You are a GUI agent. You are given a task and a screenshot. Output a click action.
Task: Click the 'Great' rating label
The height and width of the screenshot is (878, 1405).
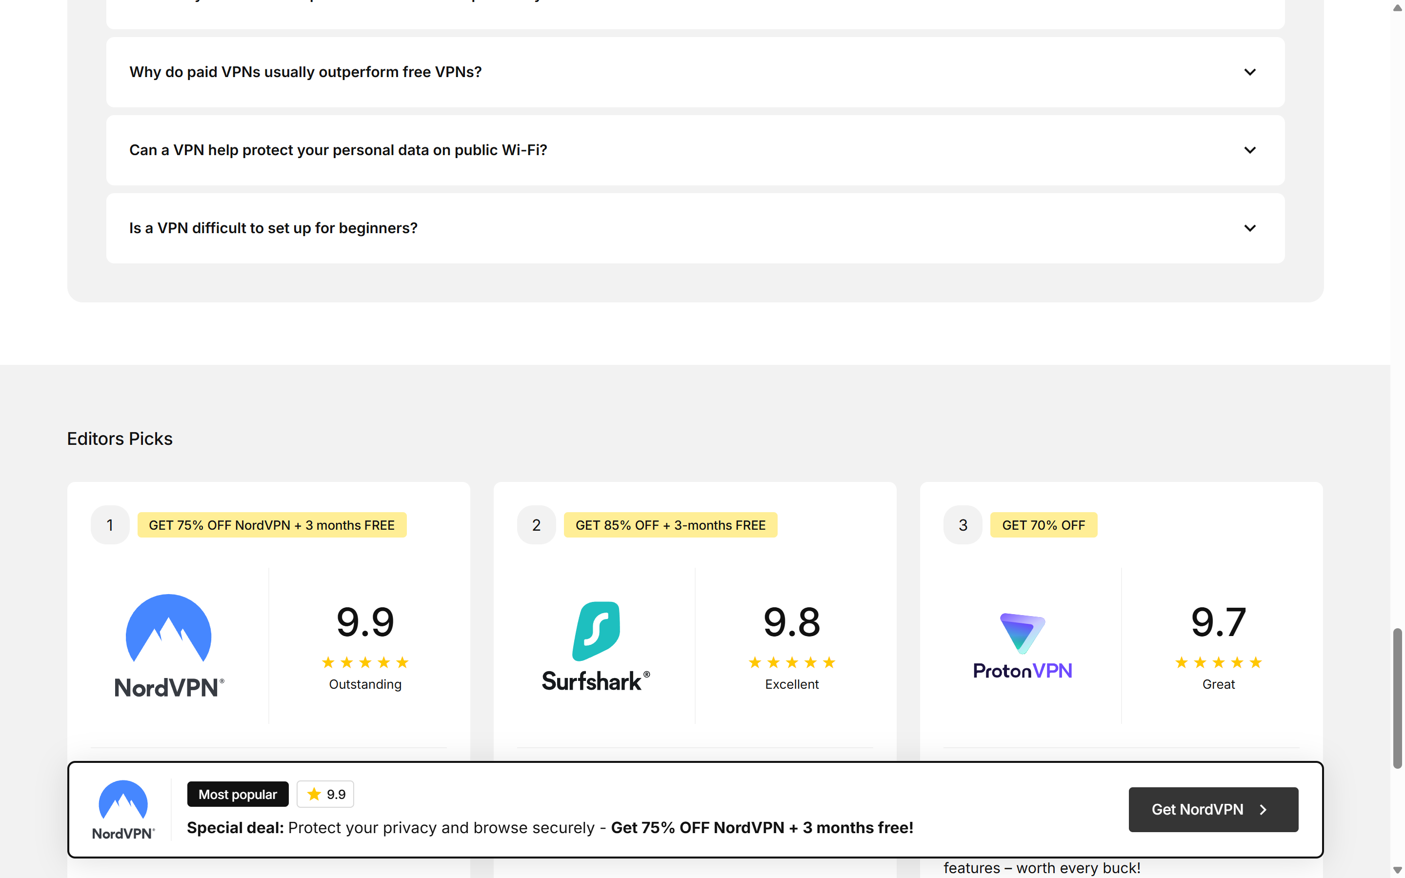pyautogui.click(x=1218, y=684)
